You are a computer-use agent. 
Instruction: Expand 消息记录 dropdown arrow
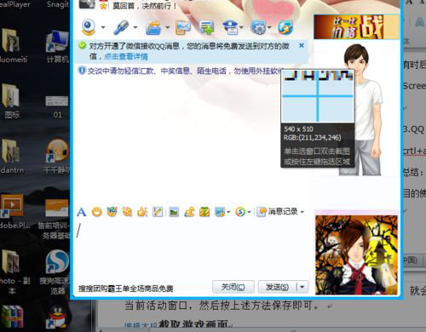pos(302,212)
